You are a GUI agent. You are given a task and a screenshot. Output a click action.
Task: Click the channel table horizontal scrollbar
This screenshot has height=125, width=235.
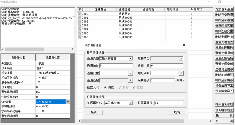point(132,121)
